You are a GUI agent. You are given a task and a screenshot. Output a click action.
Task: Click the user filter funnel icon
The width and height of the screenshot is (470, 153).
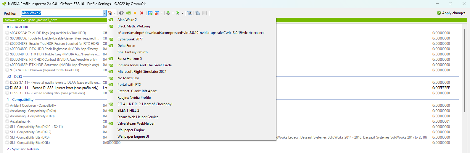click(189, 13)
